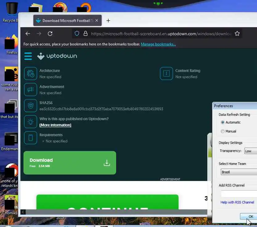Select the 'some russ' desktop icon
This screenshot has height=227, width=257.
click(x=10, y=79)
